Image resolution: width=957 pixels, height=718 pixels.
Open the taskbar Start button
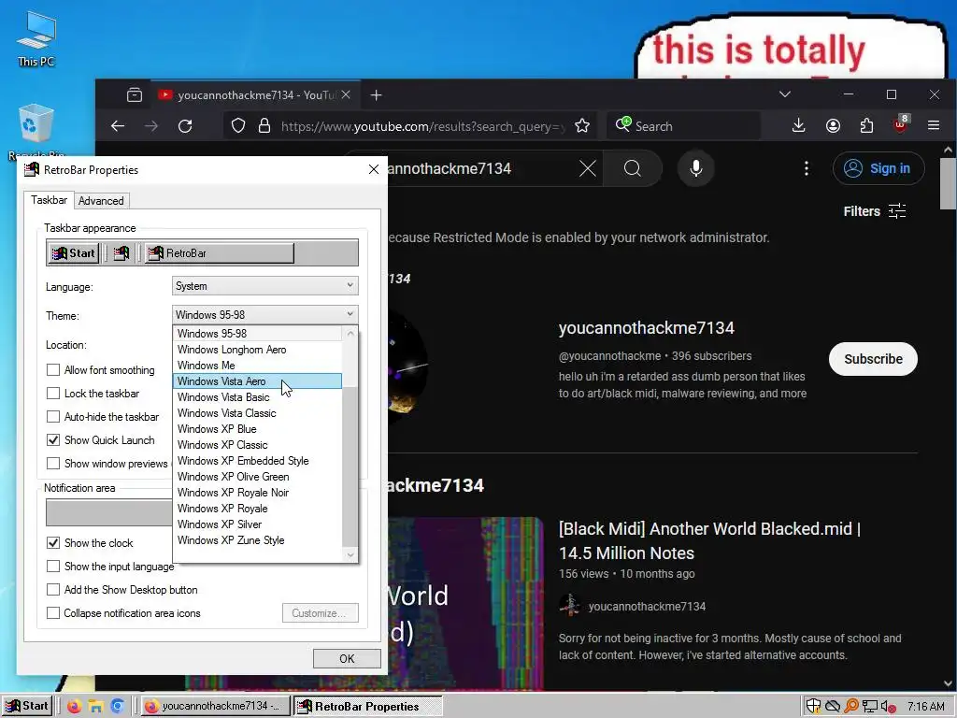[x=27, y=707]
